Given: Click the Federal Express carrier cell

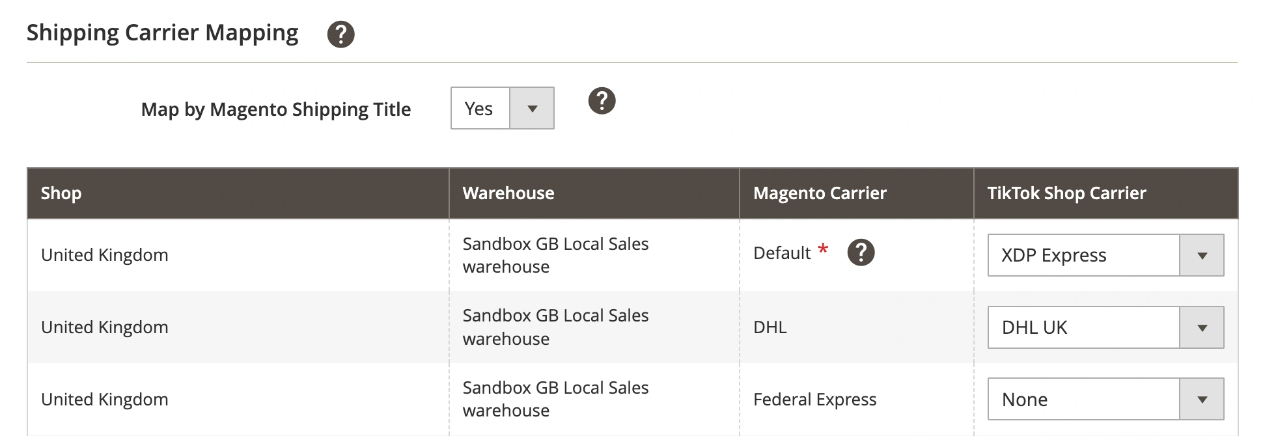Looking at the screenshot, I should pyautogui.click(x=814, y=400).
